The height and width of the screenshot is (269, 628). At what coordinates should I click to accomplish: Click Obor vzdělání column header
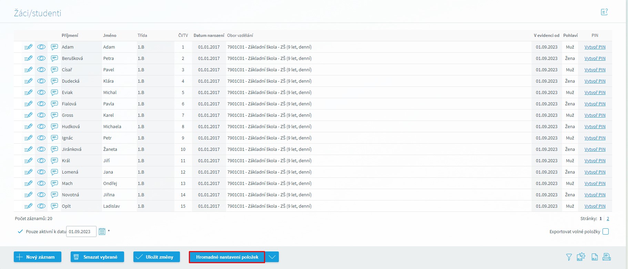click(240, 35)
